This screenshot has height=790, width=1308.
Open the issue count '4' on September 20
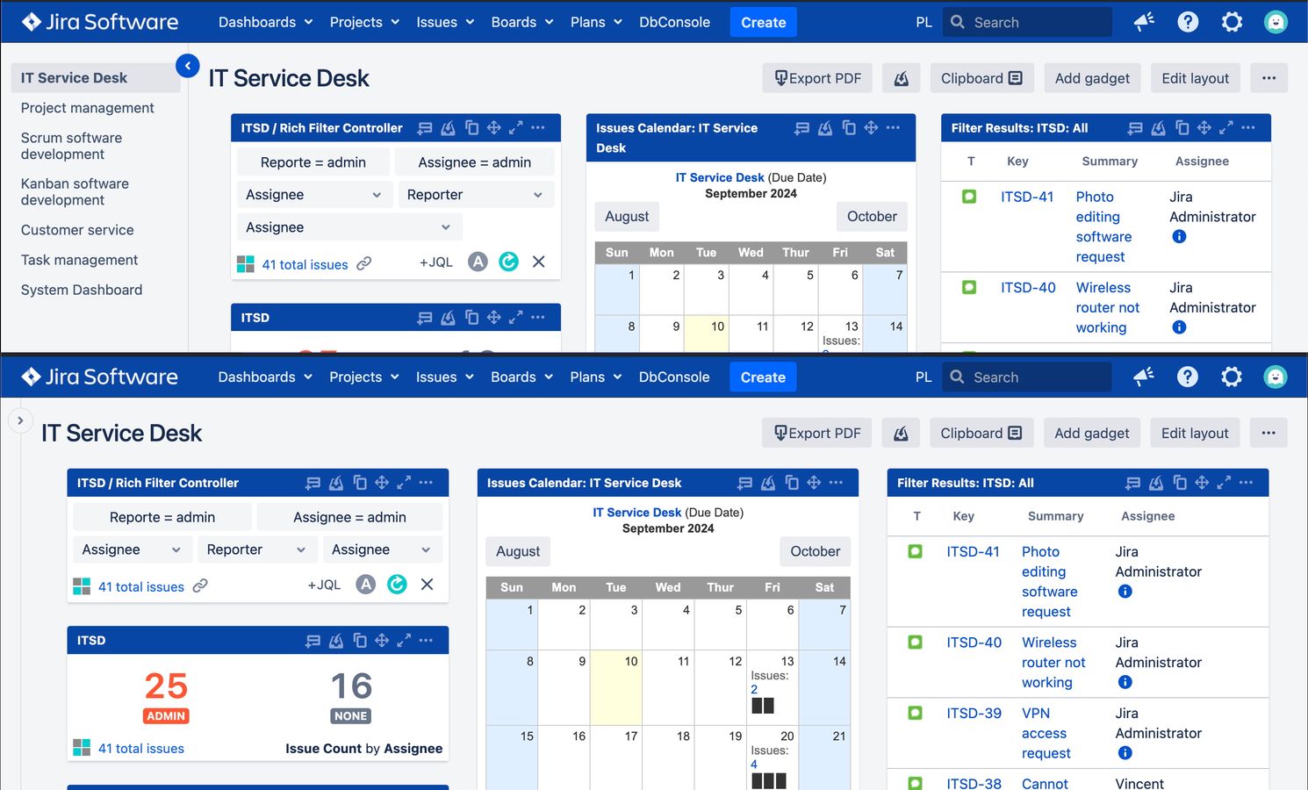[754, 765]
